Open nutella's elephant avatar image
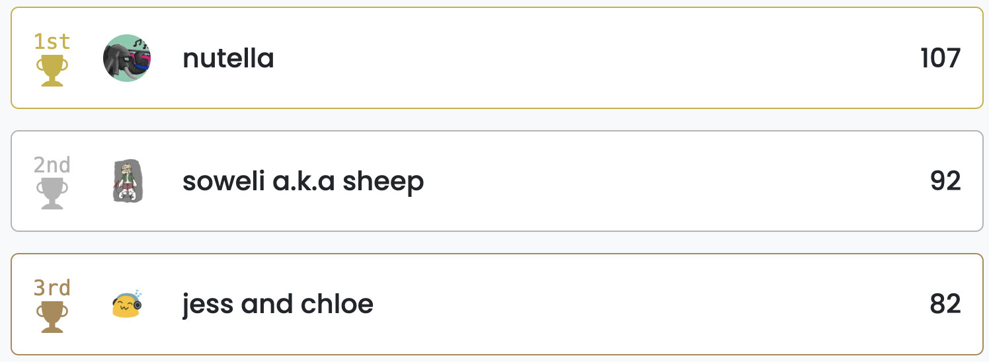This screenshot has height=362, width=989. coord(127,58)
